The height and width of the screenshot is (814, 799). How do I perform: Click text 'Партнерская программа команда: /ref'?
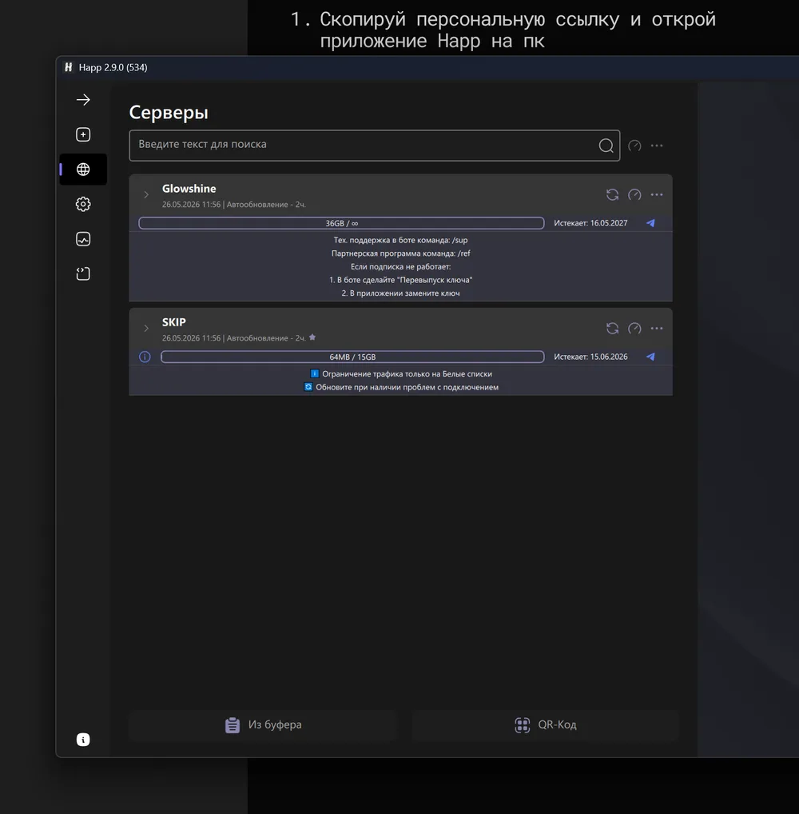(400, 253)
